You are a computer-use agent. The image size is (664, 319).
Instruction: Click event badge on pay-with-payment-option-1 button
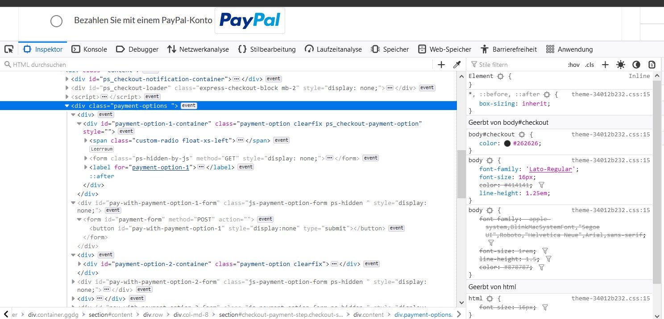click(x=396, y=228)
